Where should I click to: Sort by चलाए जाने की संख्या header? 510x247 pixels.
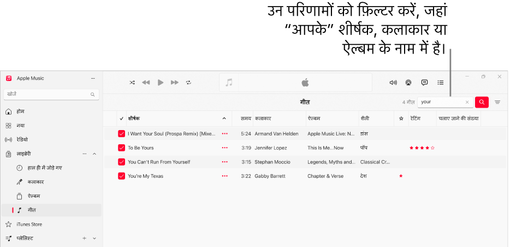(458, 119)
